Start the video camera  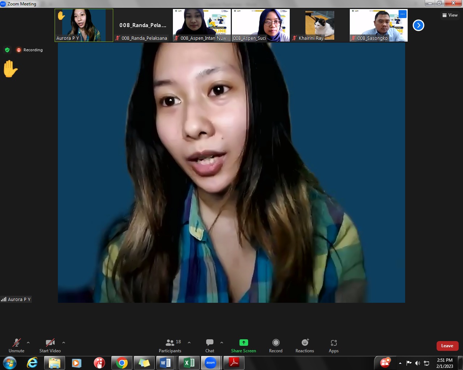[x=50, y=345]
